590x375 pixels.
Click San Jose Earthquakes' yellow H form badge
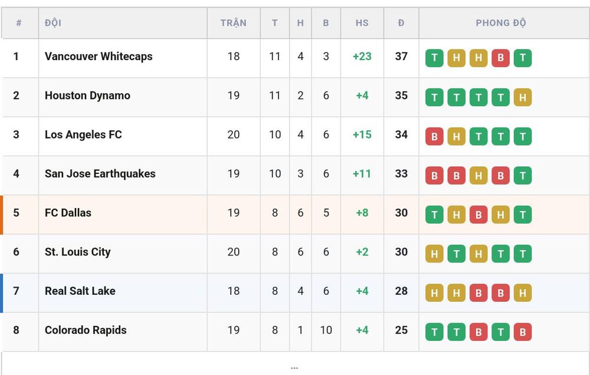coord(478,176)
